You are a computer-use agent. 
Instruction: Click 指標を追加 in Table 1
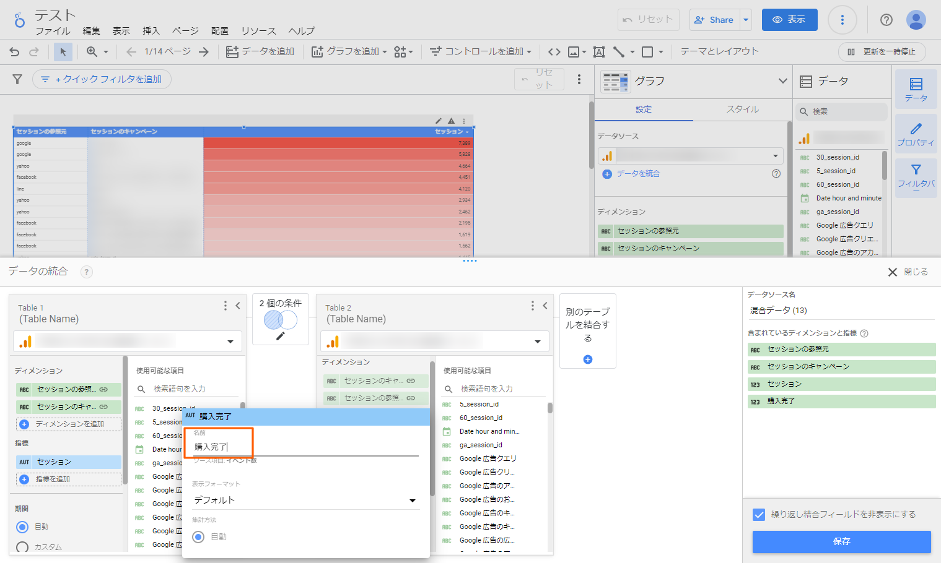(69, 479)
